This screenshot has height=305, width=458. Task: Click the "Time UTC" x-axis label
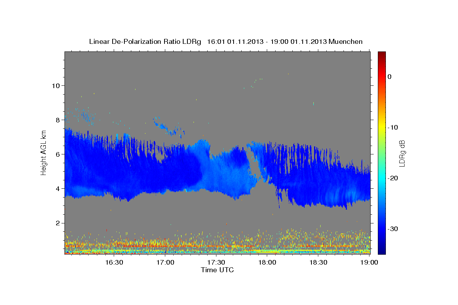pyautogui.click(x=217, y=270)
